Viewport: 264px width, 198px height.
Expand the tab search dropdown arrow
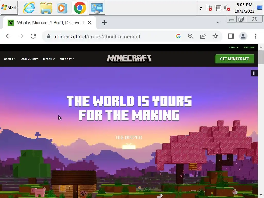[218, 23]
